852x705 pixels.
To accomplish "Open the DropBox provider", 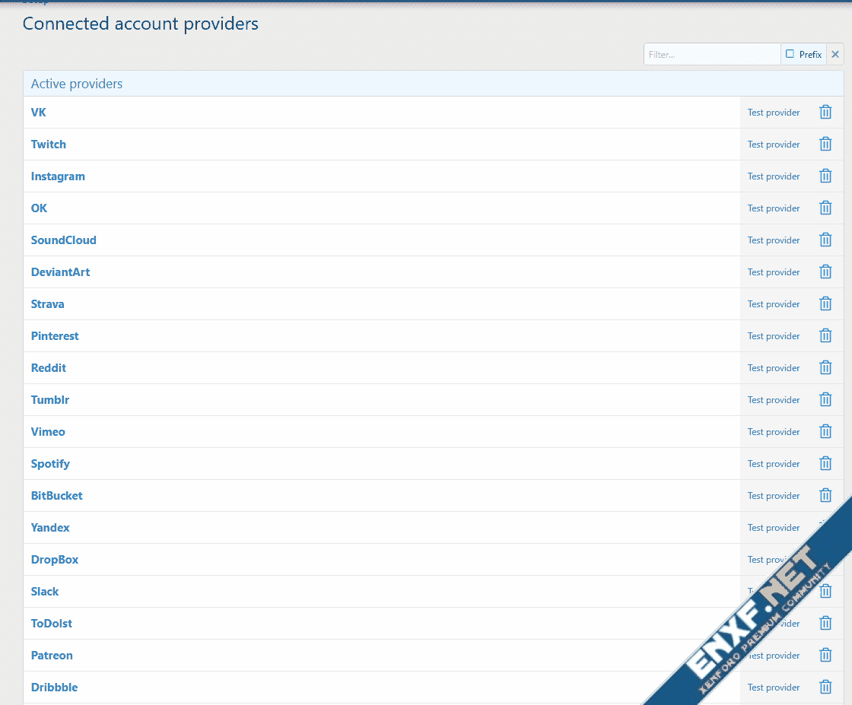I will 55,560.
